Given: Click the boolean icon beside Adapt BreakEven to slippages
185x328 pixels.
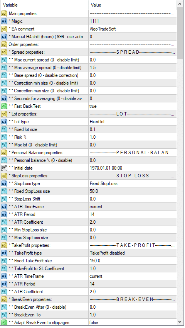Looking at the screenshot, I should [x=4, y=323].
